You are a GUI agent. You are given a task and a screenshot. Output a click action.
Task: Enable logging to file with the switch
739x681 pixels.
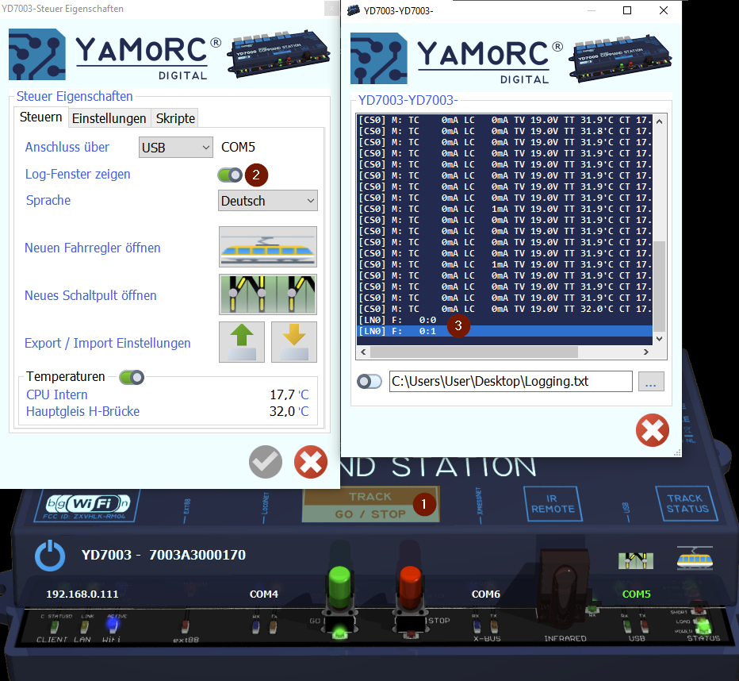(369, 381)
